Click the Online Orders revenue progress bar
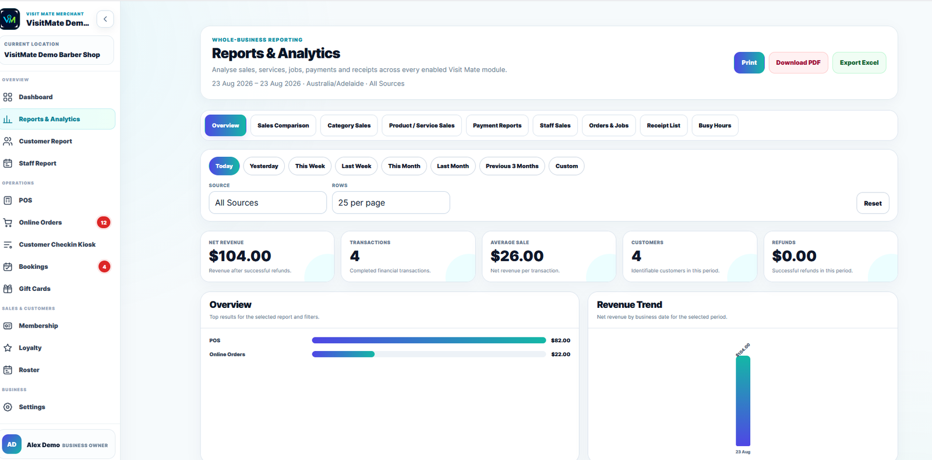This screenshot has height=460, width=932. (429, 354)
